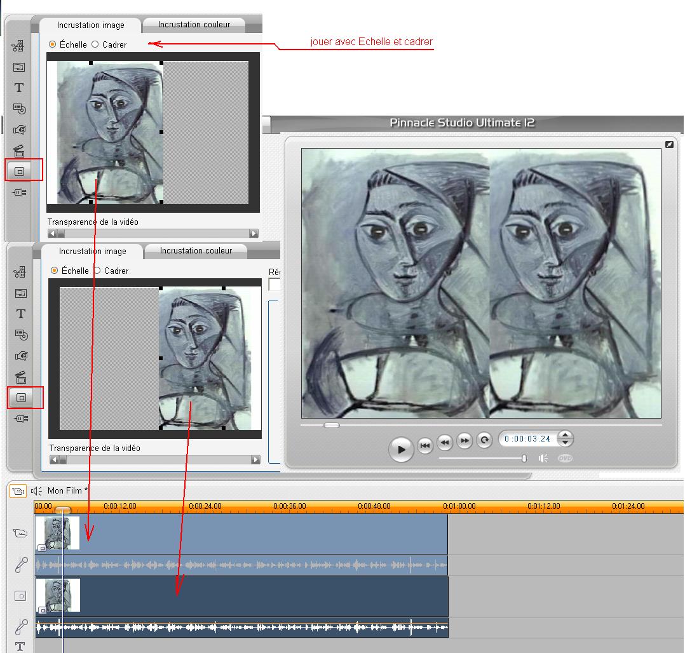685x653 pixels.
Task: Click left arrow of lower transparency slider
Action: coord(54,459)
